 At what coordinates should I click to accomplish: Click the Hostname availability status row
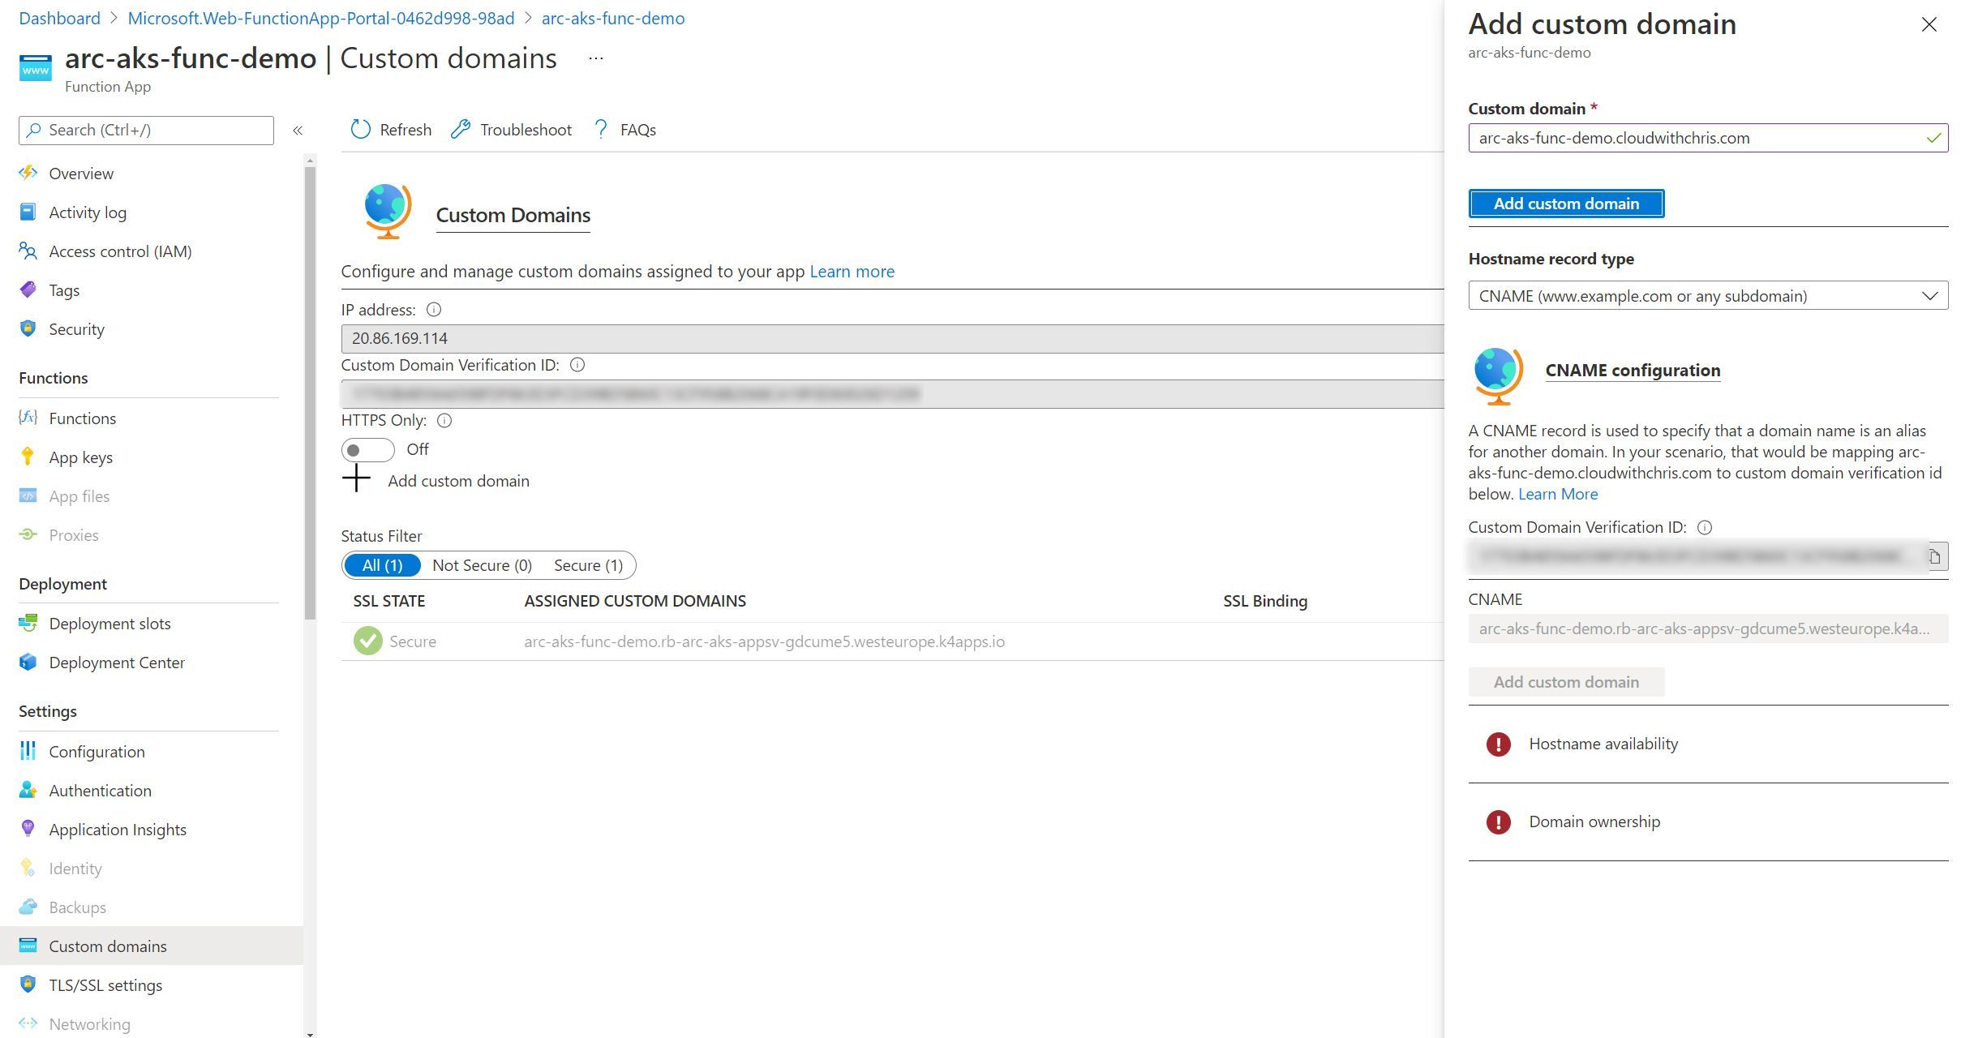[x=1708, y=744]
